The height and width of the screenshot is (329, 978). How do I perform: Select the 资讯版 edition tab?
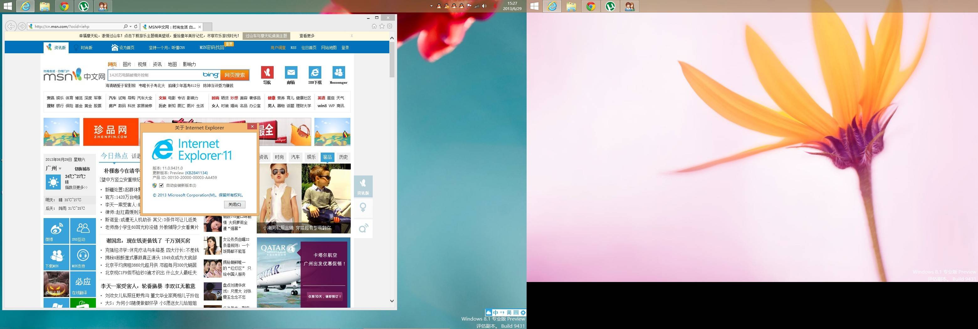[x=56, y=47]
